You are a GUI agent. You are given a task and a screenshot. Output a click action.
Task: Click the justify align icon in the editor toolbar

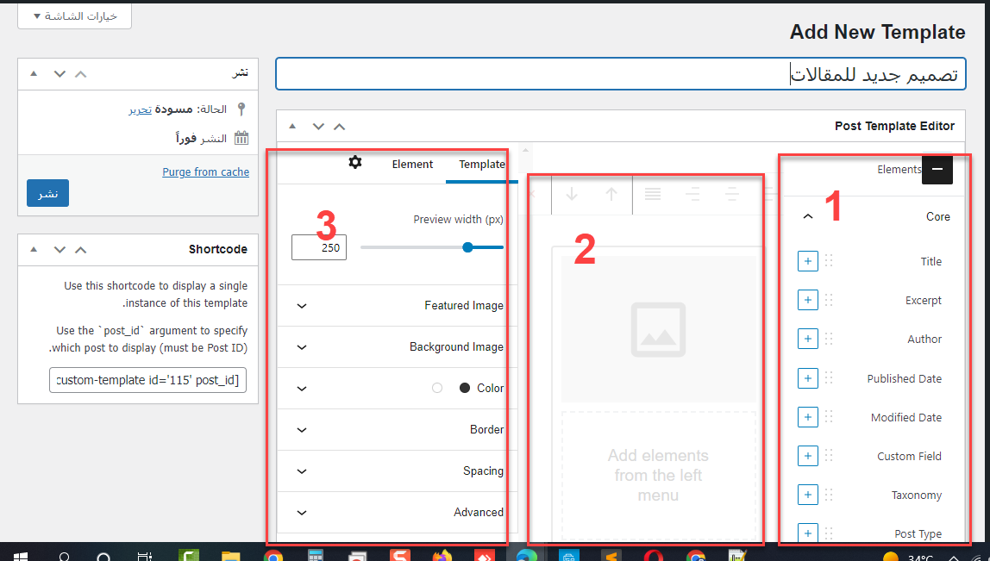653,194
